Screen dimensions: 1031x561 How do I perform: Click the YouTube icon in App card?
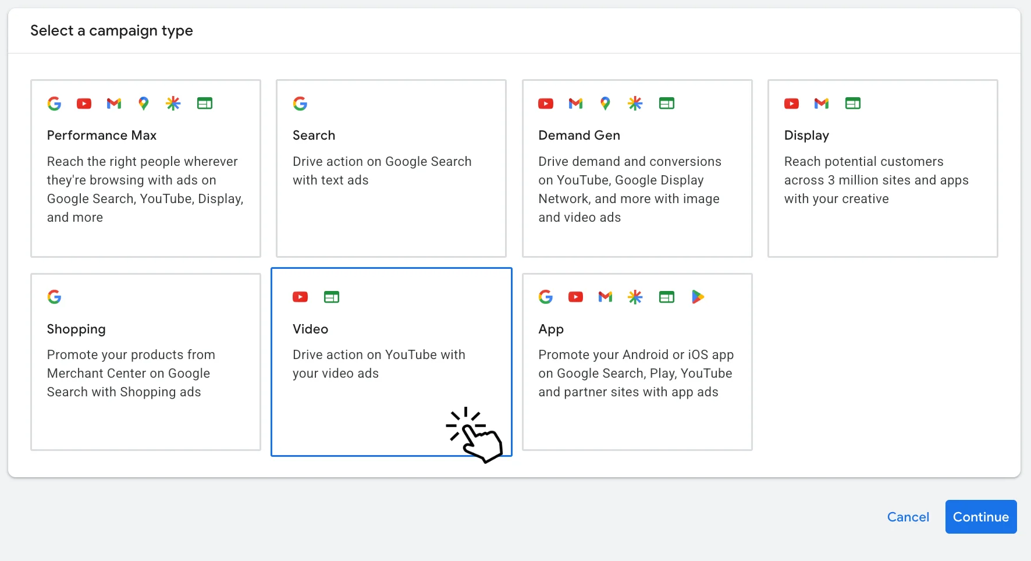click(x=576, y=297)
